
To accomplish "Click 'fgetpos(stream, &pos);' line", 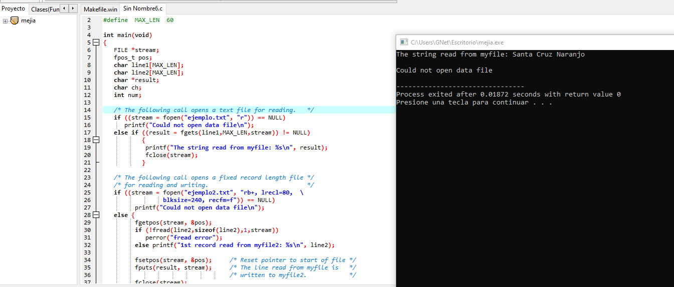I will click(174, 222).
